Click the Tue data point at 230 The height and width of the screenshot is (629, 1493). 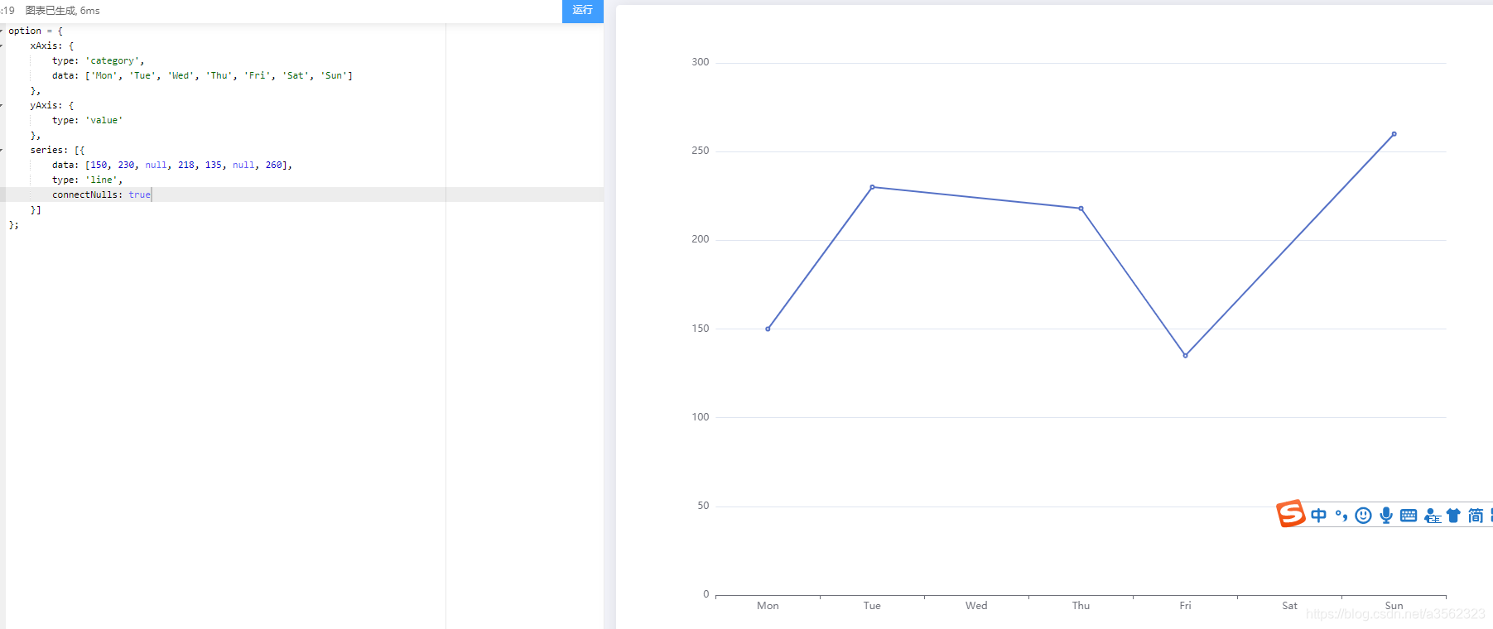click(872, 187)
